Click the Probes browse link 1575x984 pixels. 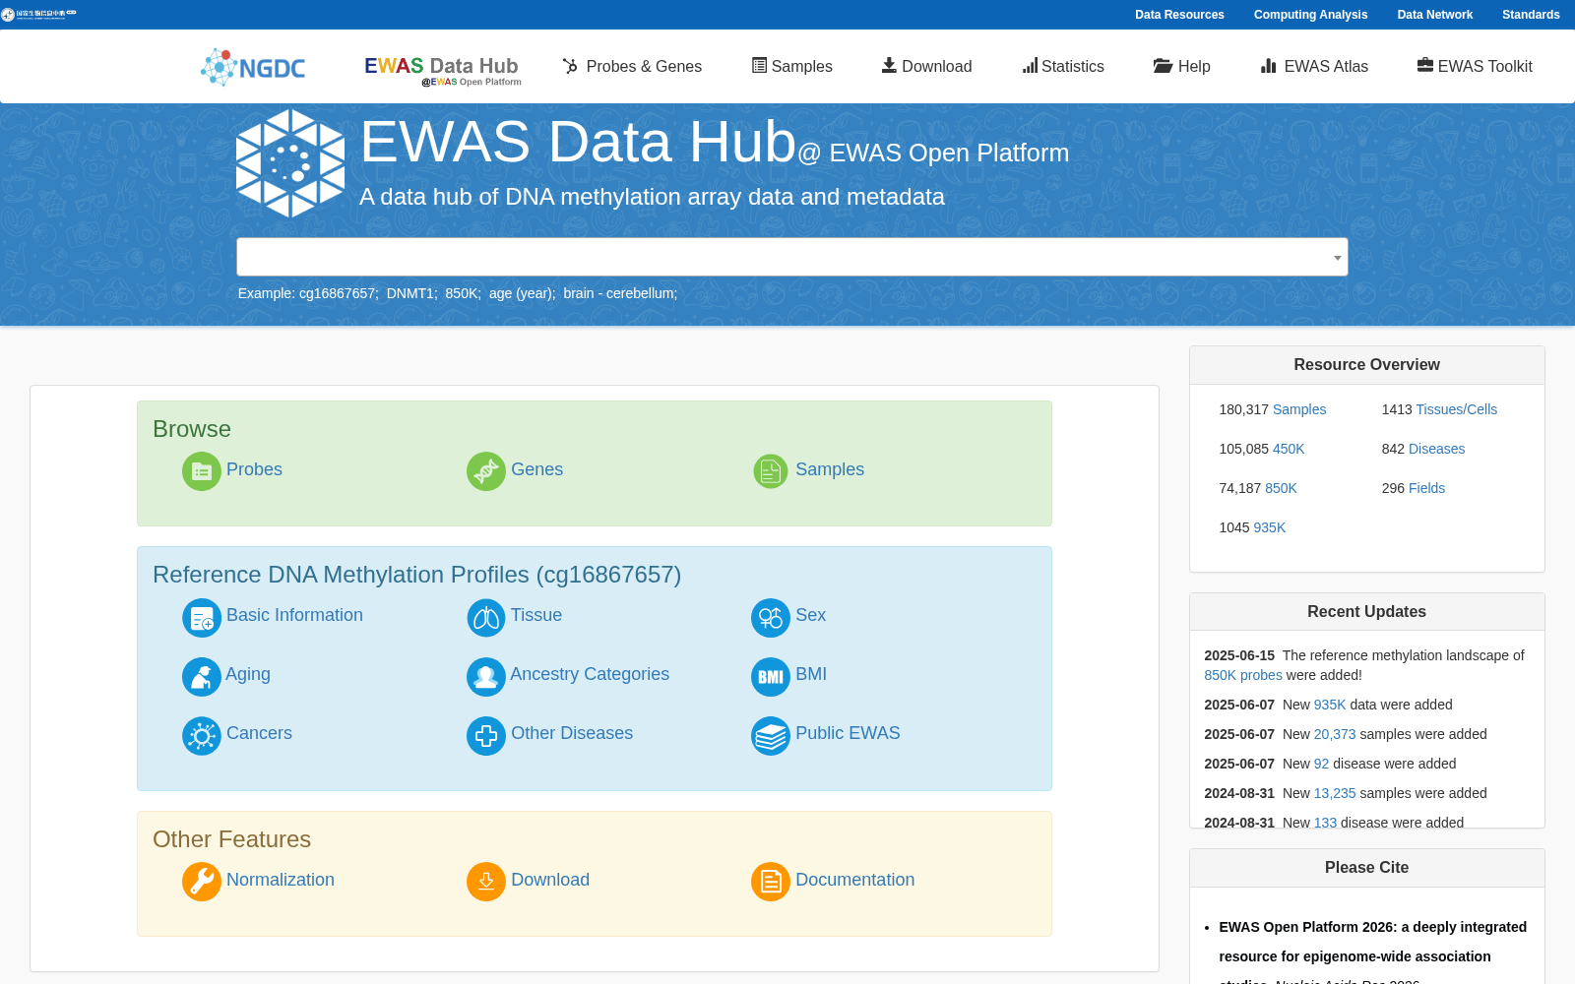tap(254, 469)
